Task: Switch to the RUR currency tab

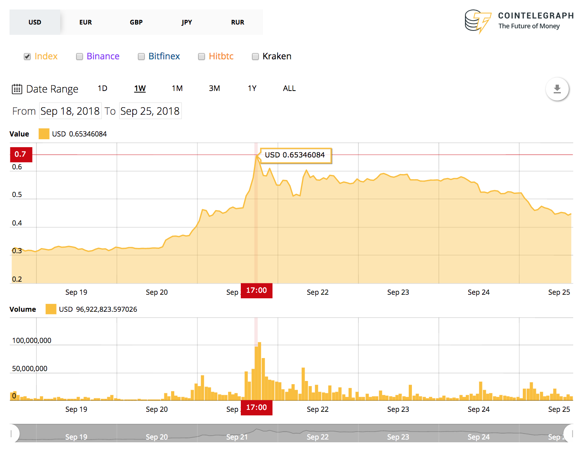Action: click(x=238, y=22)
